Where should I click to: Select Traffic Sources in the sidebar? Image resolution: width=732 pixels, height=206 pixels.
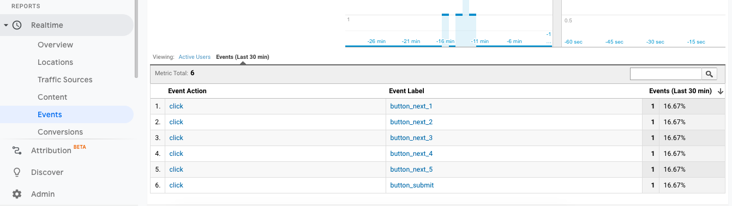(65, 80)
